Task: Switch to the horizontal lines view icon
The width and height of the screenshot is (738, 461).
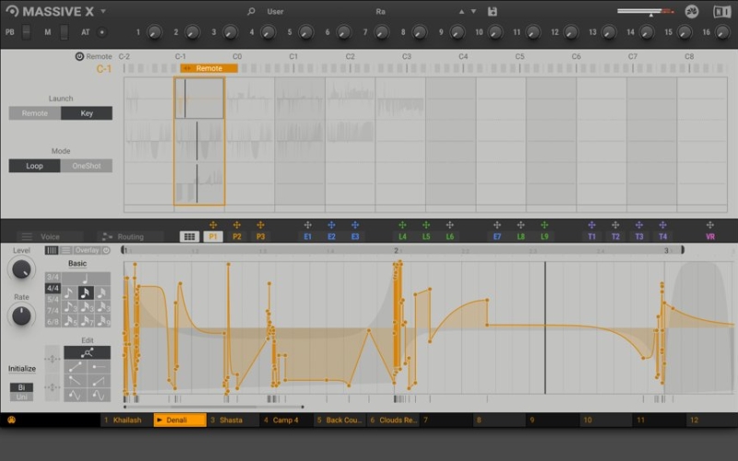Action: click(x=65, y=250)
